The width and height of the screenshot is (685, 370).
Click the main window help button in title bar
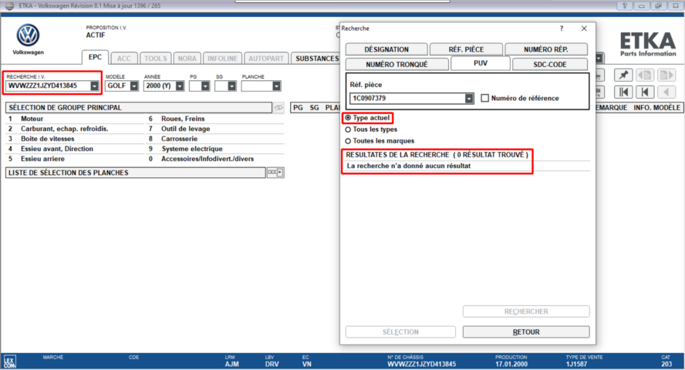pyautogui.click(x=624, y=5)
